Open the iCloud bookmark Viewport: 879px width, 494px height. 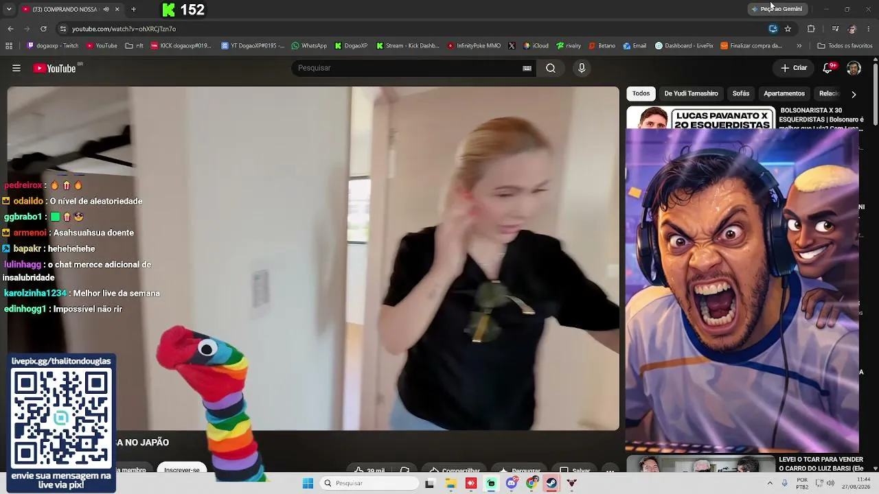tap(536, 46)
